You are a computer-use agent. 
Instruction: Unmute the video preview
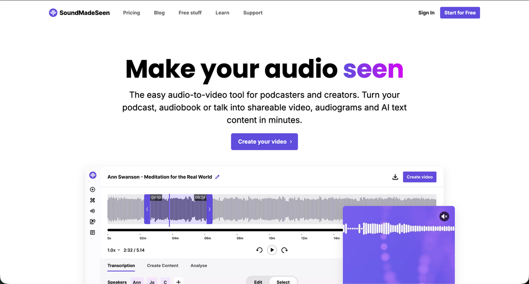444,216
